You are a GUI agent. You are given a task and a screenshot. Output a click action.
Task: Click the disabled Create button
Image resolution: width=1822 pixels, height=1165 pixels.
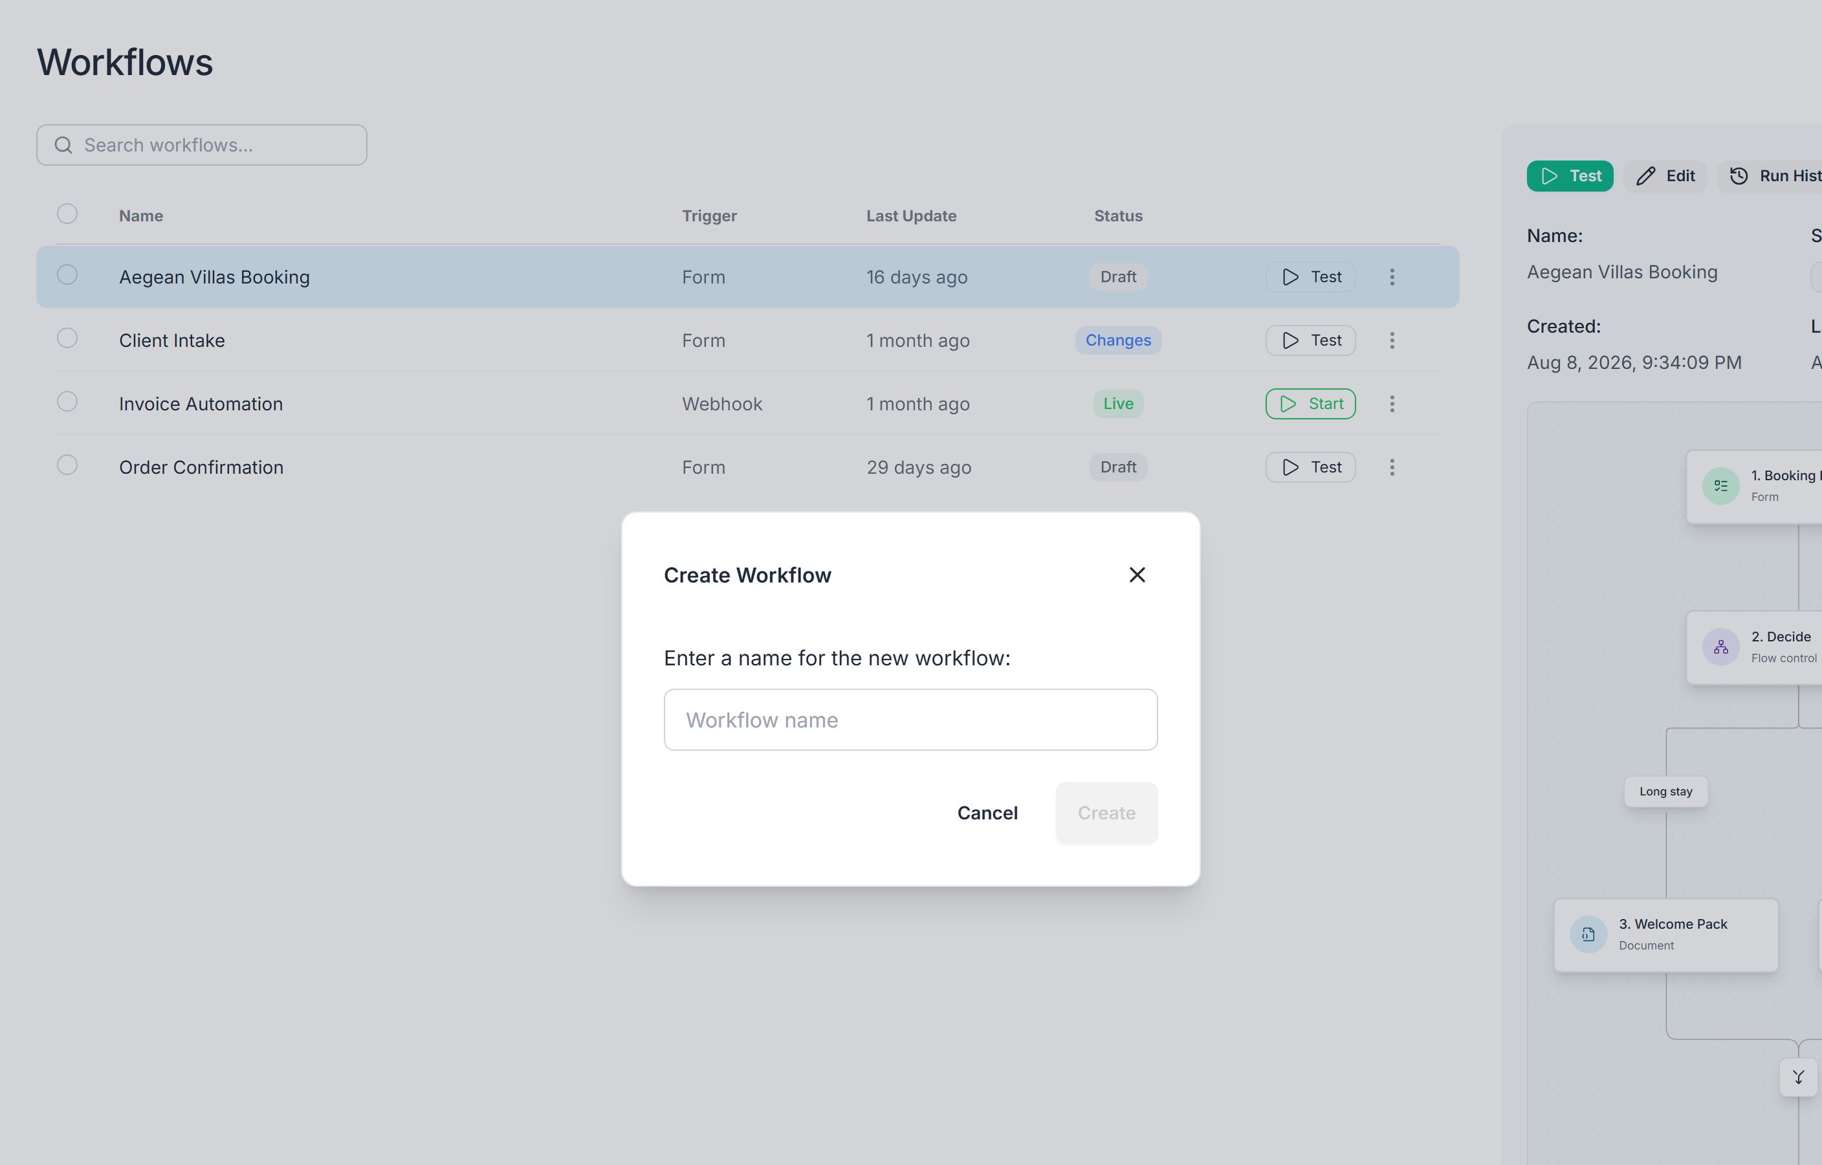(1106, 812)
